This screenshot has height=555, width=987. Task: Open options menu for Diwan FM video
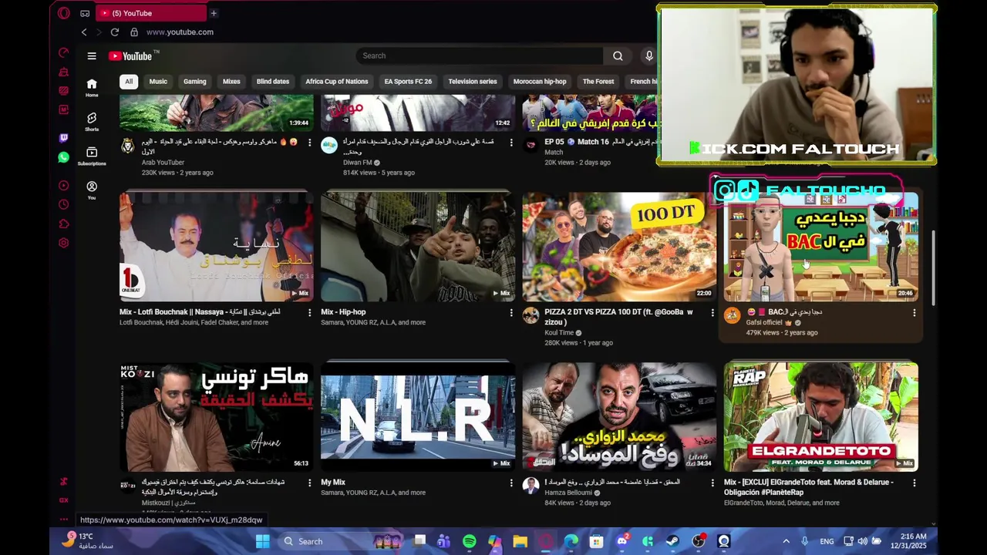510,143
